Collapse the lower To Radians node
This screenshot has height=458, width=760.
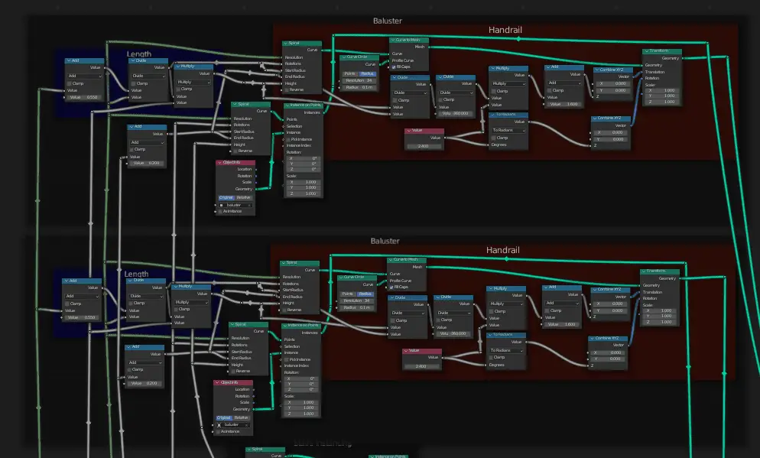pyautogui.click(x=491, y=334)
